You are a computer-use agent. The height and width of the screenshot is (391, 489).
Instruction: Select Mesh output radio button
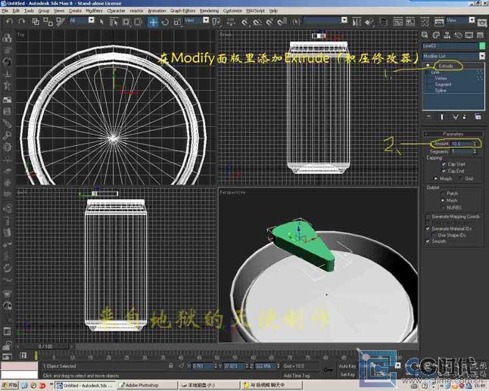click(443, 200)
